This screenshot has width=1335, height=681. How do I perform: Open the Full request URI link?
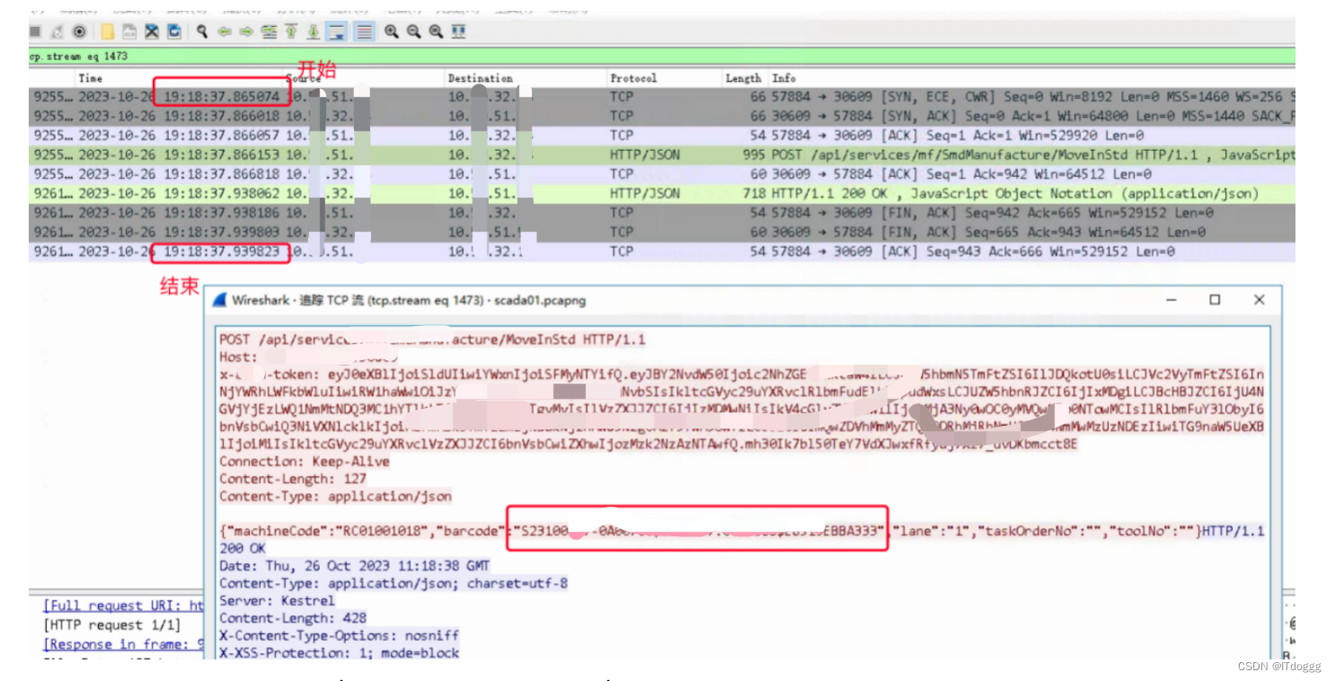pos(124,606)
